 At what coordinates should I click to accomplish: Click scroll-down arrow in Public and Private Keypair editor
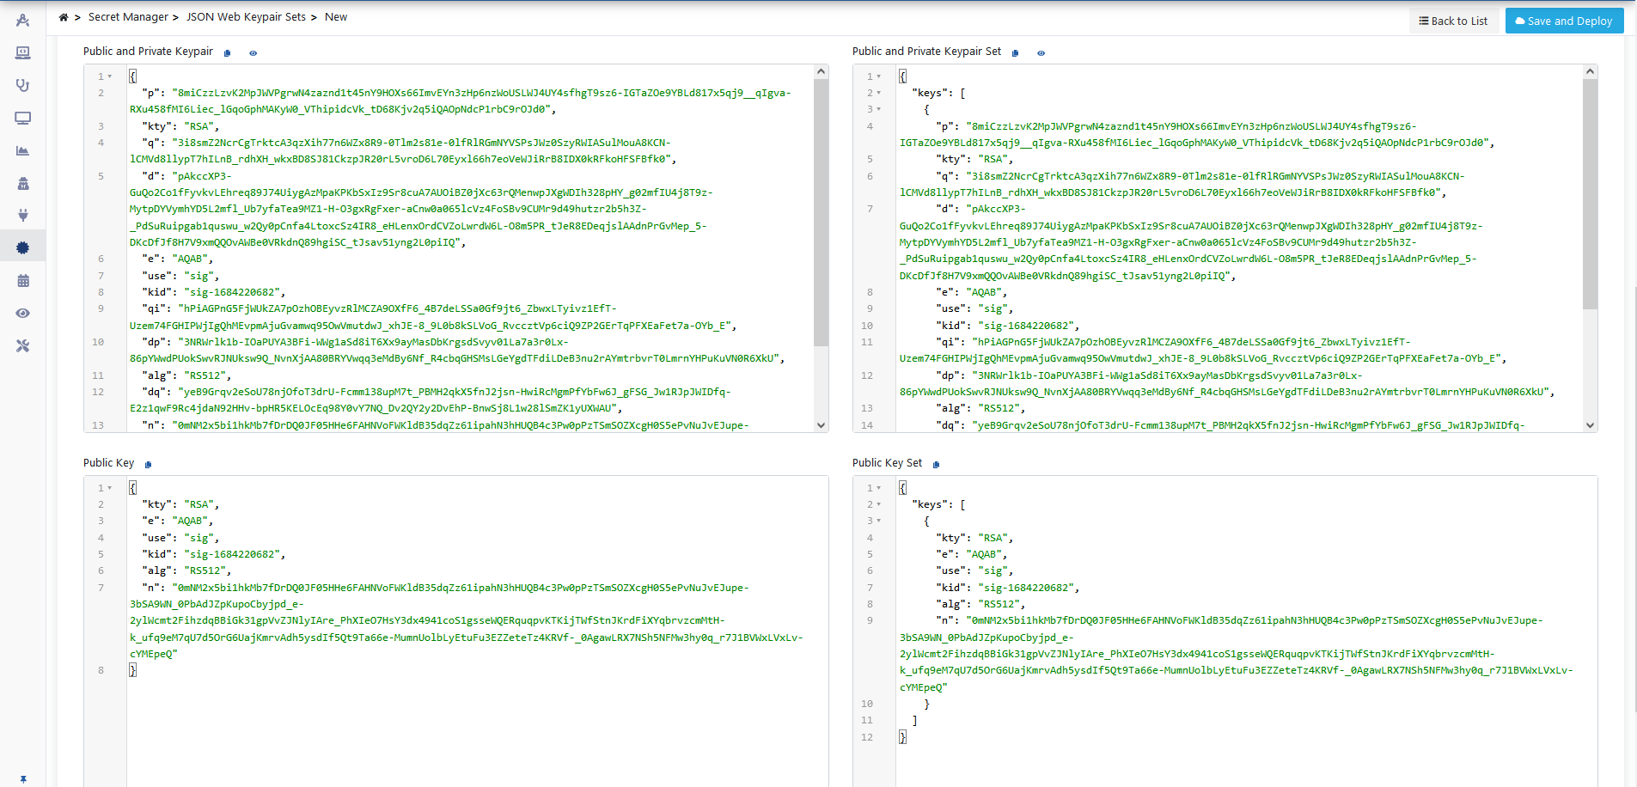821,424
